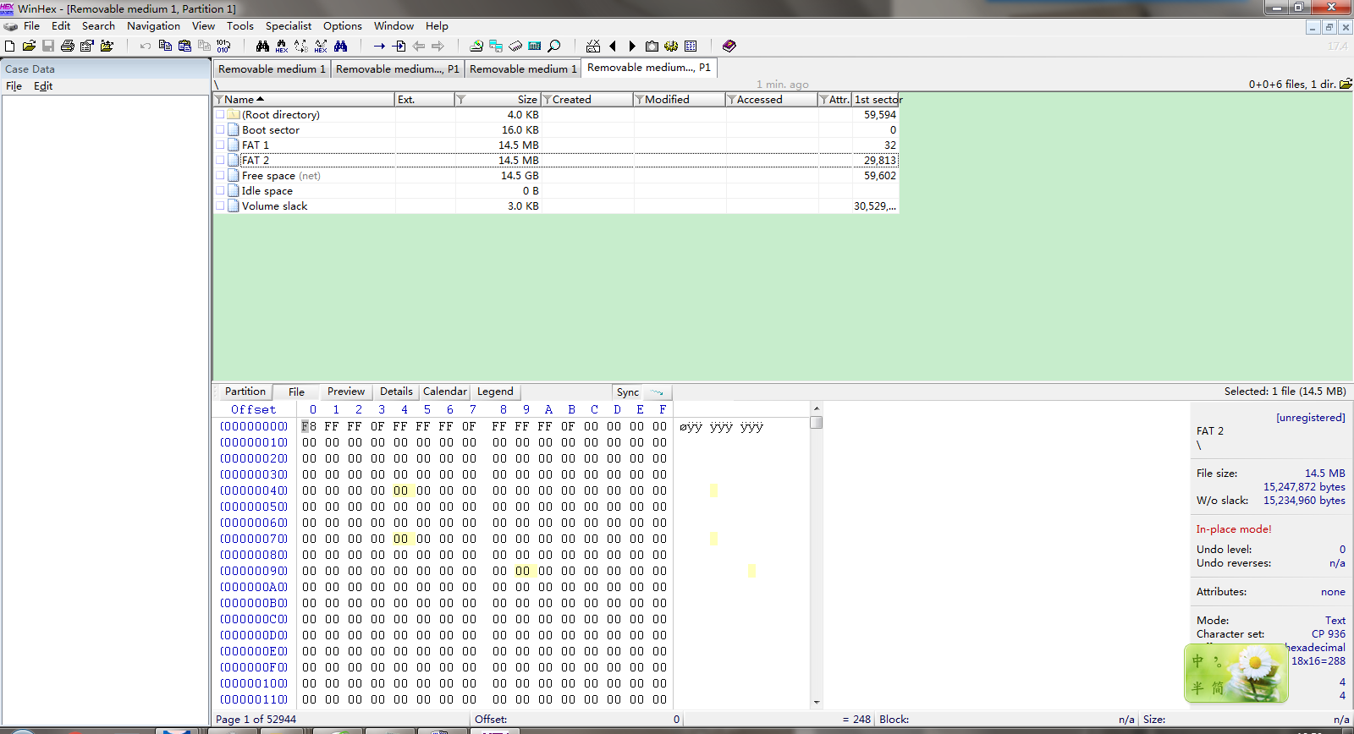The width and height of the screenshot is (1354, 734).
Task: Click the black right triangle icon
Action: (632, 46)
